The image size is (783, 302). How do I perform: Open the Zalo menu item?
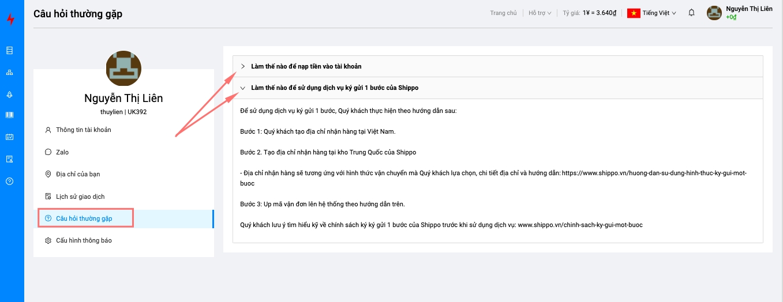click(x=62, y=152)
